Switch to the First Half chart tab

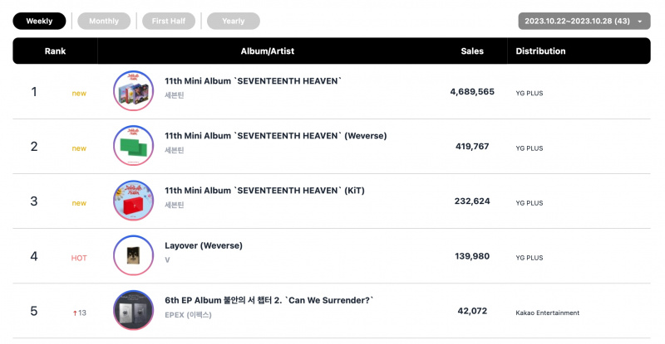click(169, 22)
